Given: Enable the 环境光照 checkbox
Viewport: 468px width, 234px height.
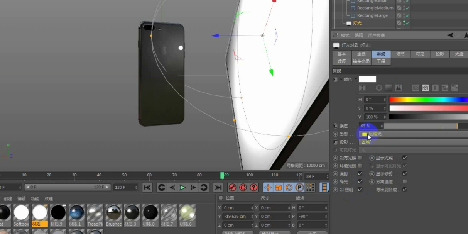Looking at the screenshot, I should click(360, 166).
